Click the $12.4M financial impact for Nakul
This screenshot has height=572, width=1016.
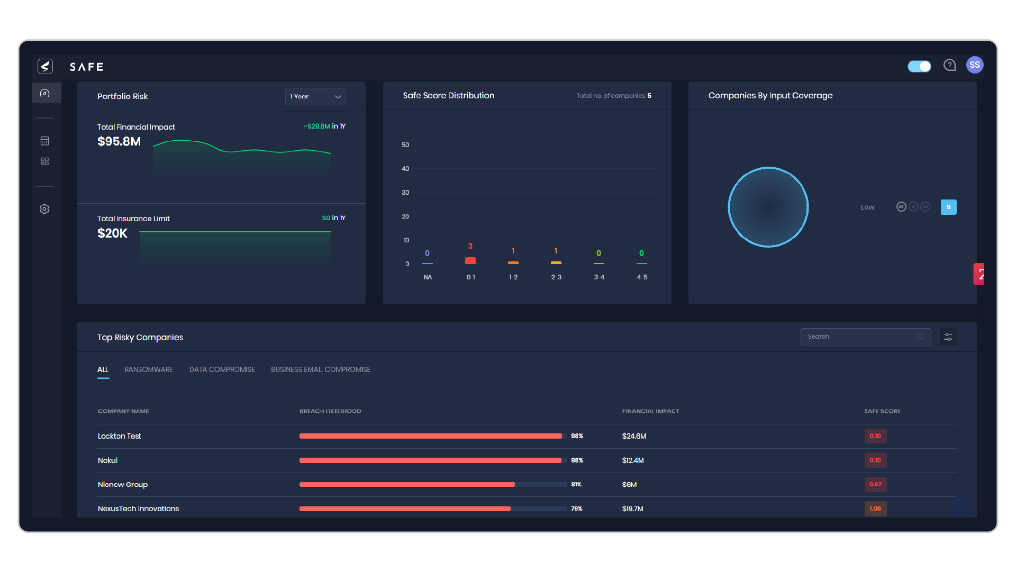coord(633,460)
